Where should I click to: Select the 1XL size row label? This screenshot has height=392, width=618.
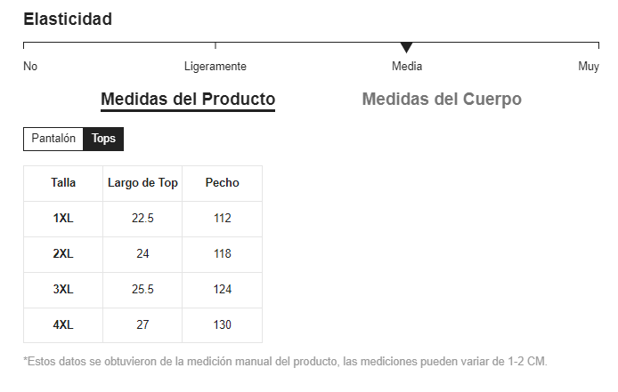pyautogui.click(x=63, y=219)
